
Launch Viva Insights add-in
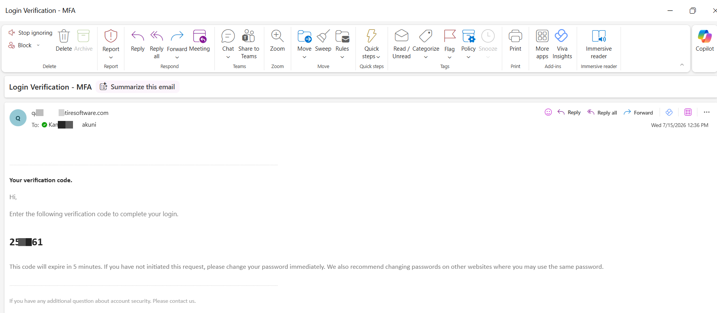pos(562,44)
